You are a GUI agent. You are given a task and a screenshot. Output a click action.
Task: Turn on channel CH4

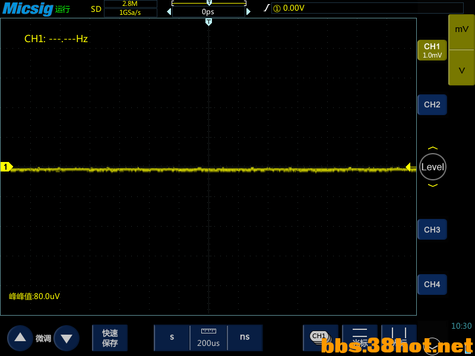[432, 284]
